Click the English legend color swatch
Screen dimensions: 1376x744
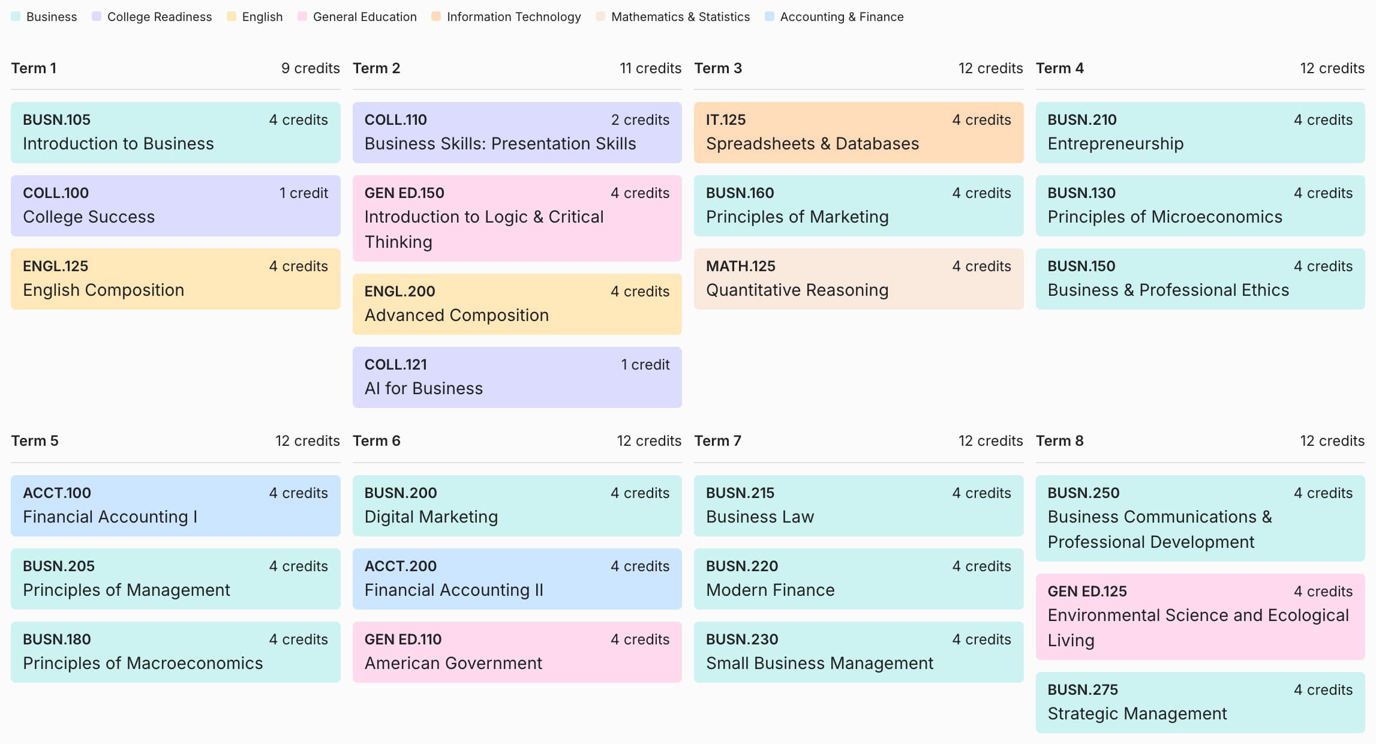coord(232,17)
